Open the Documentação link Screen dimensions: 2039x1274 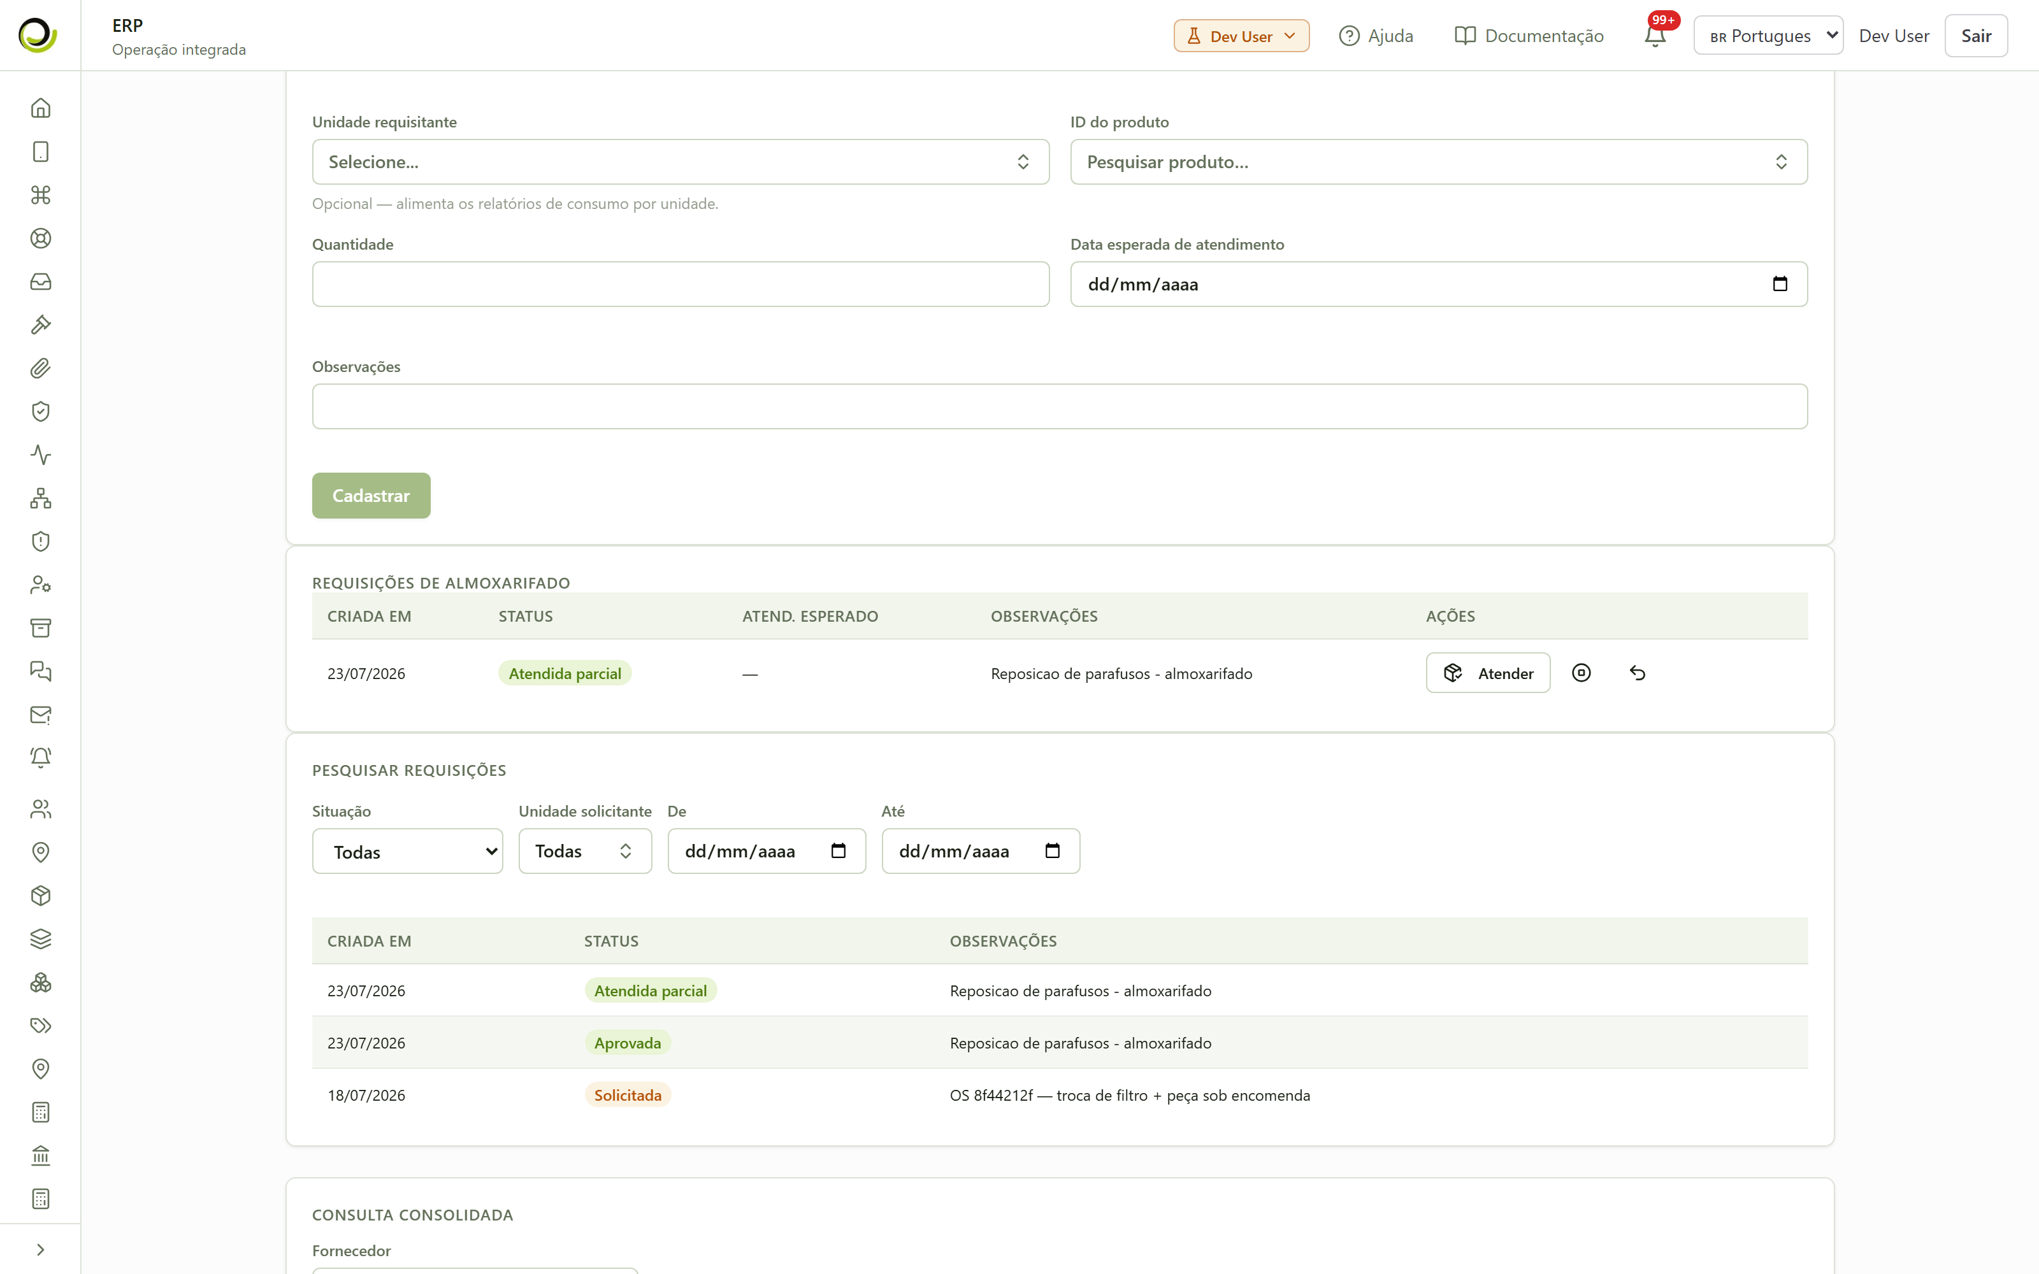(1529, 36)
